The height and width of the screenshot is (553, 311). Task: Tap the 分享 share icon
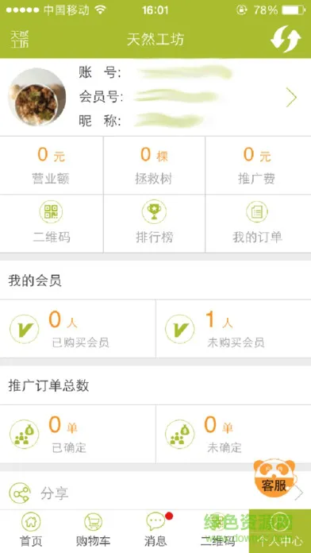coord(20,493)
